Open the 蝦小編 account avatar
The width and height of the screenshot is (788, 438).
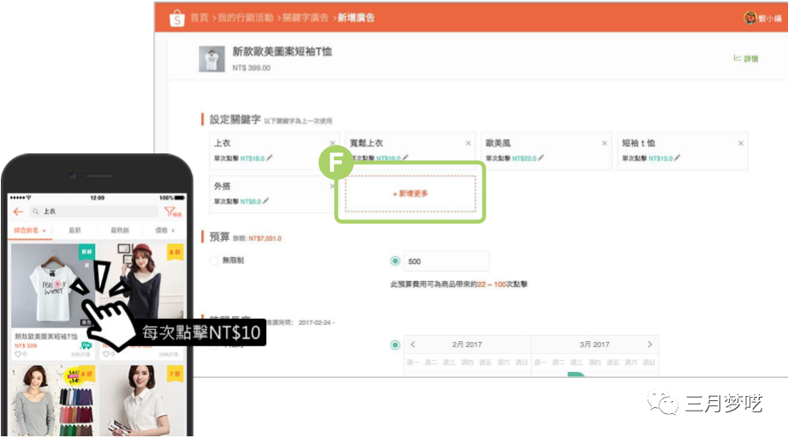click(x=749, y=18)
